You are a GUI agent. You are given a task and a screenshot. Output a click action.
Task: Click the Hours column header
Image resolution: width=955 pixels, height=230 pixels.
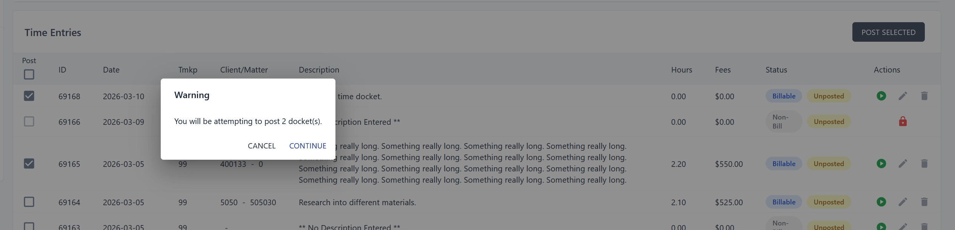(681, 70)
